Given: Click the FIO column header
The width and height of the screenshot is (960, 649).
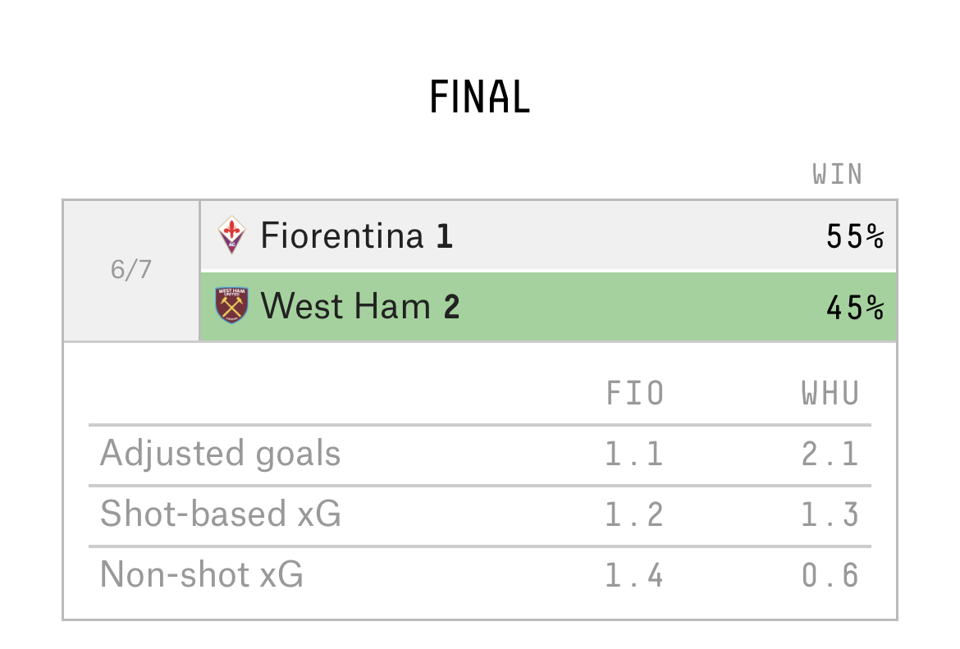Looking at the screenshot, I should tap(635, 393).
